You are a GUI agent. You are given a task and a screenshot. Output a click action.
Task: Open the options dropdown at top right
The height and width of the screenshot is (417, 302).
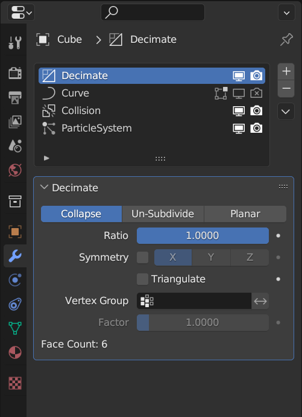(286, 13)
